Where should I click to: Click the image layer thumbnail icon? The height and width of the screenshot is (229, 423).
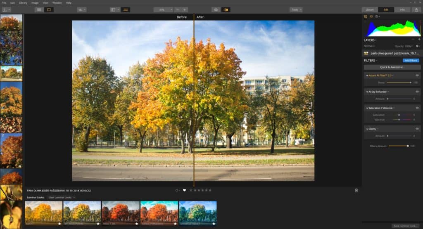[366, 53]
